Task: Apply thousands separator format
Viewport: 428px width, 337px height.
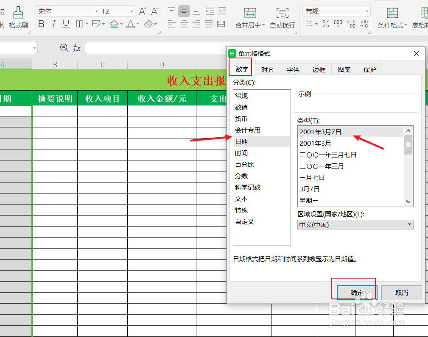Action: click(337, 24)
